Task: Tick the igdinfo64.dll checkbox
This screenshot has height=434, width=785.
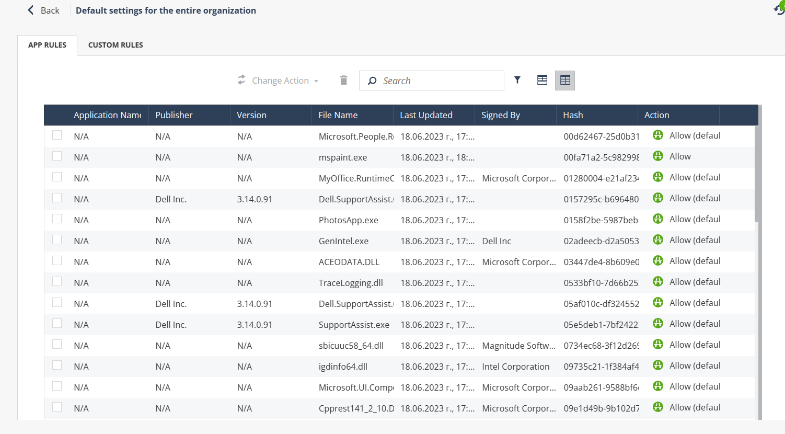Action: (57, 365)
